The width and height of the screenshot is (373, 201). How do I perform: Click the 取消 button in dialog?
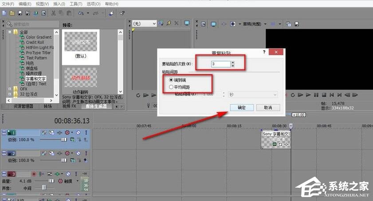[x=268, y=107]
